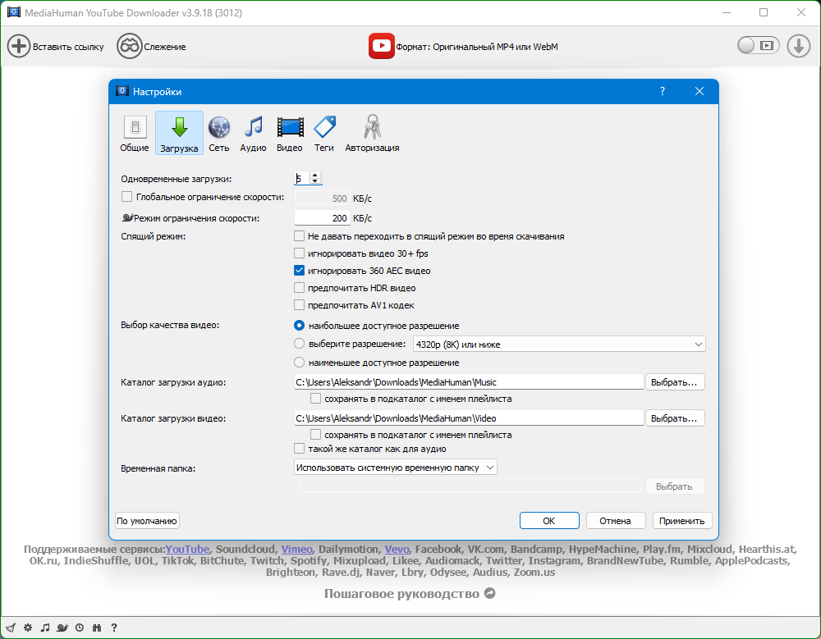Screen dimensions: 821x639
Task: Open the 4320p (8K) resolution dropdown
Action: (x=558, y=345)
